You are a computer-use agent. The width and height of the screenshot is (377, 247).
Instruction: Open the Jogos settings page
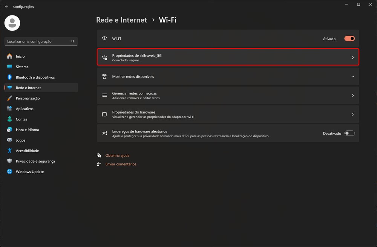point(20,140)
